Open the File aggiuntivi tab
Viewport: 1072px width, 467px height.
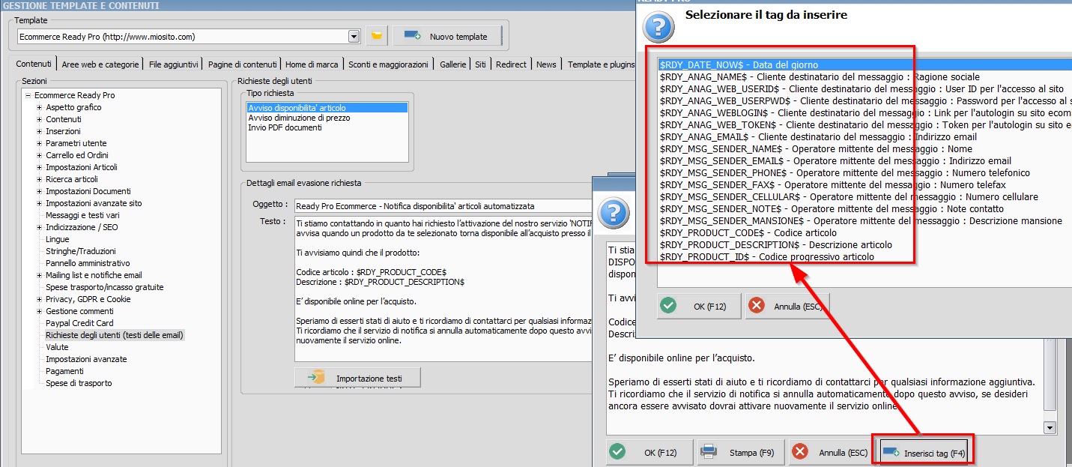tap(174, 64)
